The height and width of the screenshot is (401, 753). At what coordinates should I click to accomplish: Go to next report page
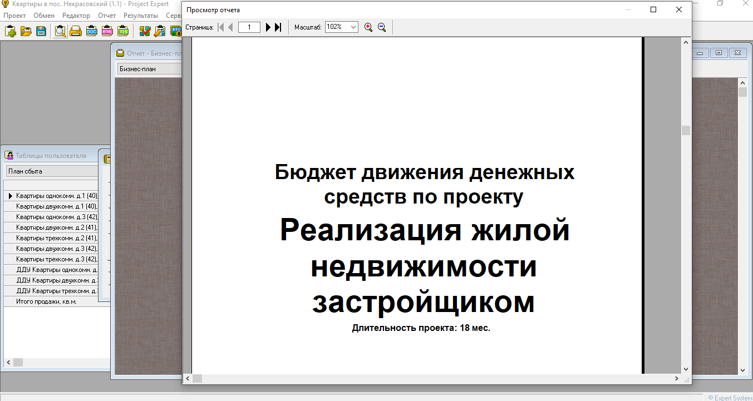[x=268, y=27]
